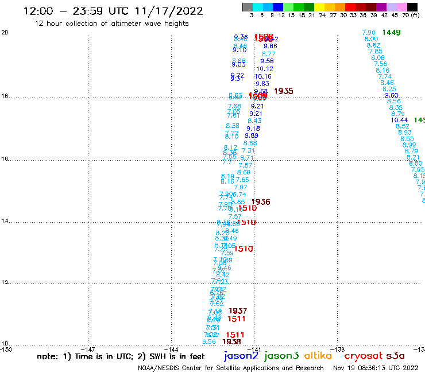
Task: Select the 'cryosat' satellite legend label
Action: pyautogui.click(x=364, y=356)
